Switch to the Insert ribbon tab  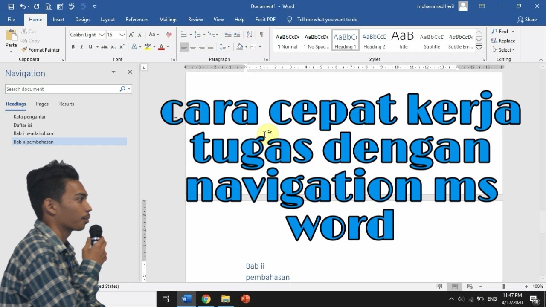(x=59, y=20)
